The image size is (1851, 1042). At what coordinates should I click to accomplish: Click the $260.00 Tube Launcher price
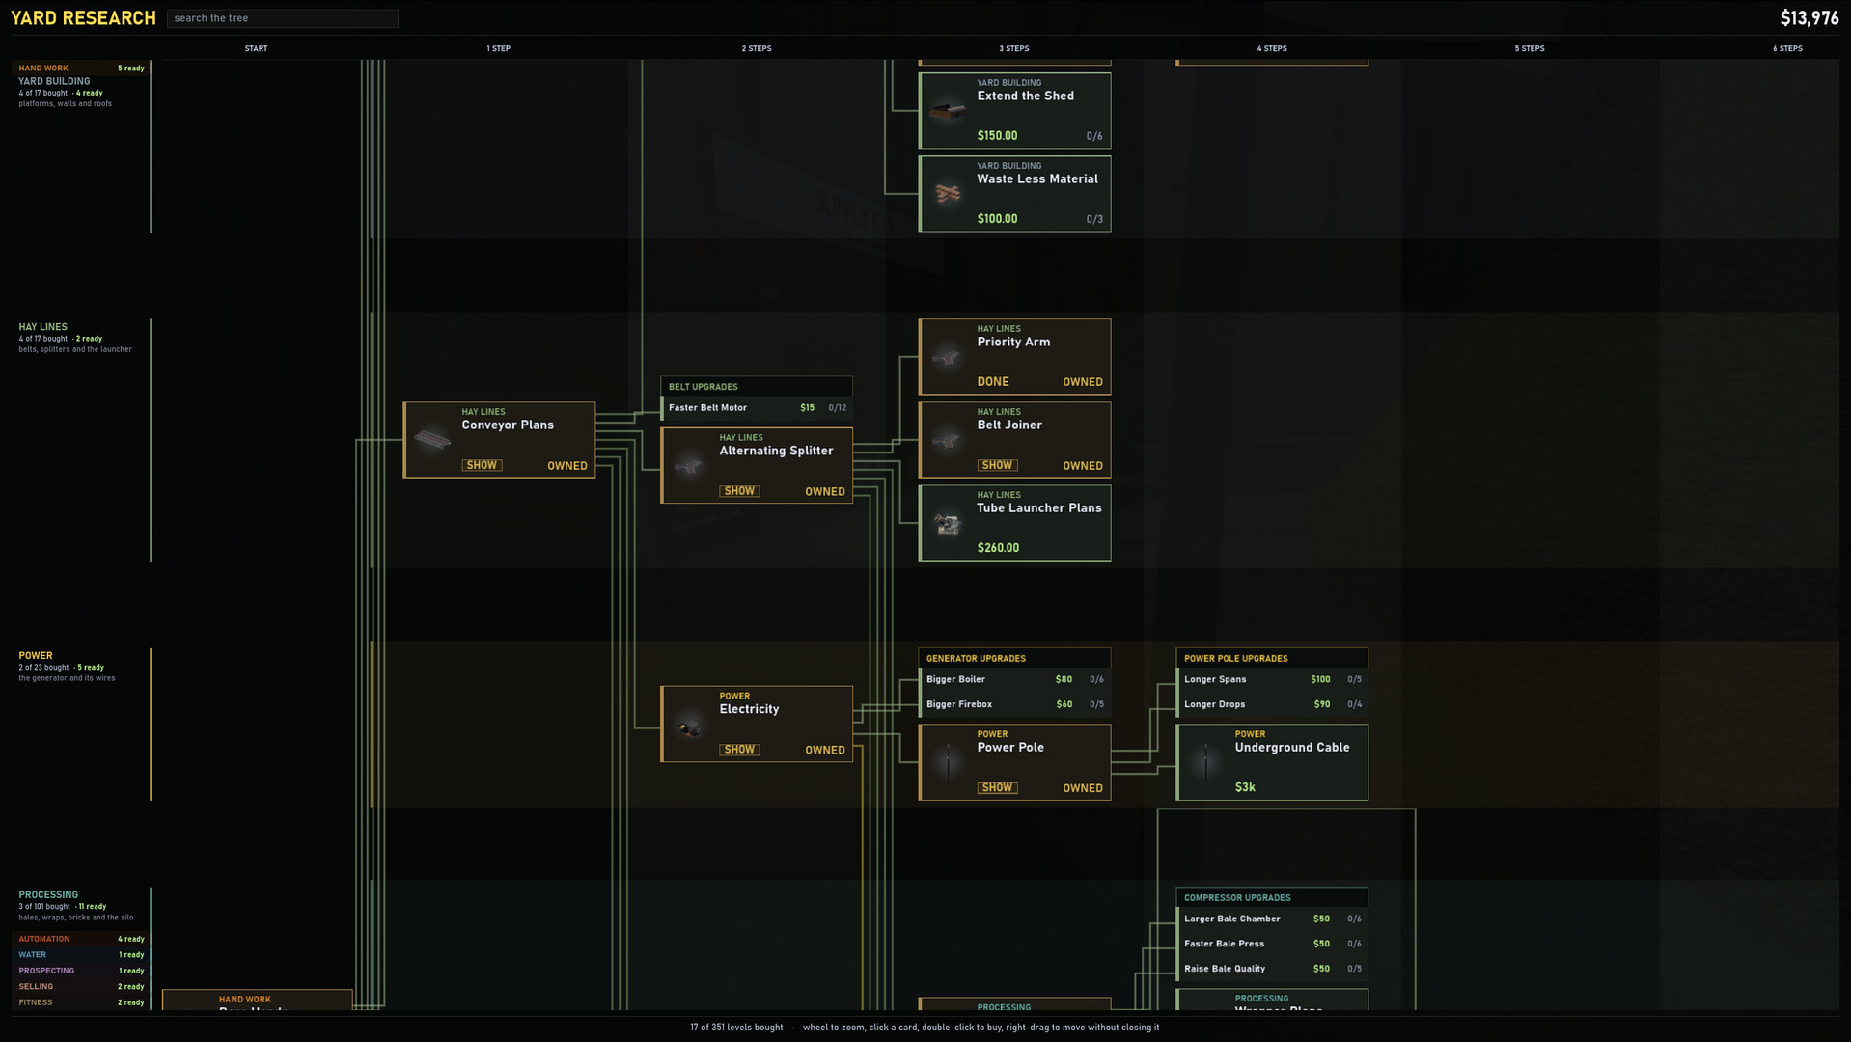(x=998, y=547)
